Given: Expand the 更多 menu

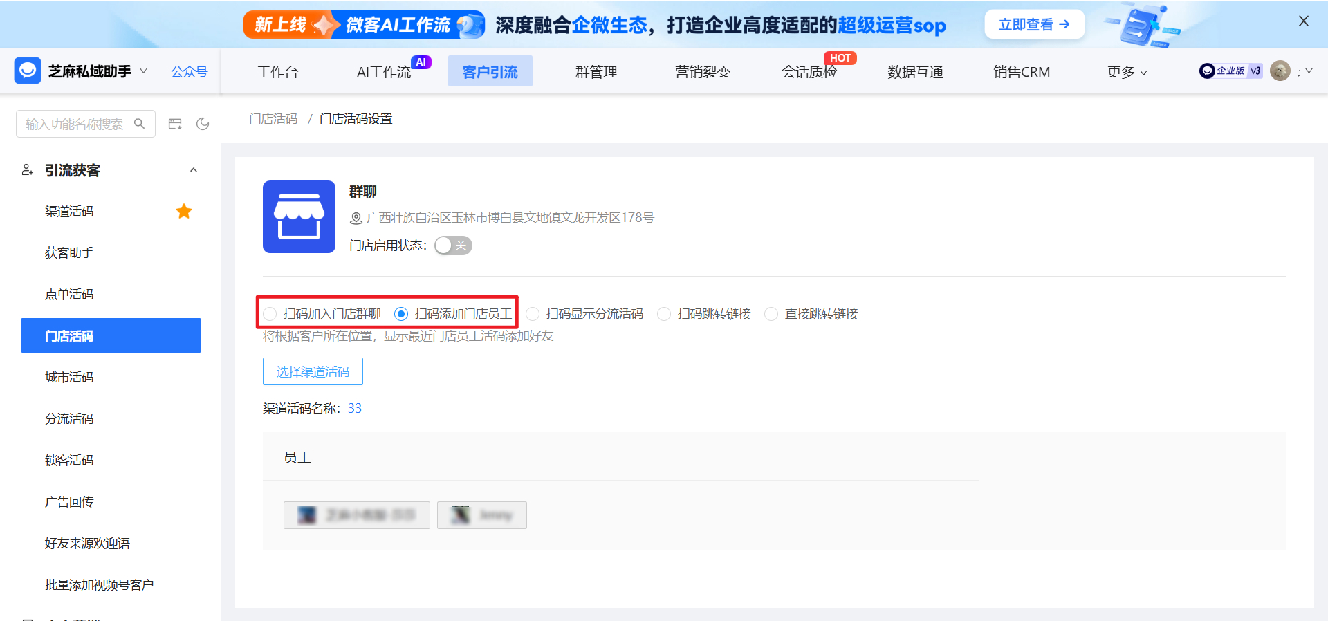Looking at the screenshot, I should pyautogui.click(x=1127, y=72).
